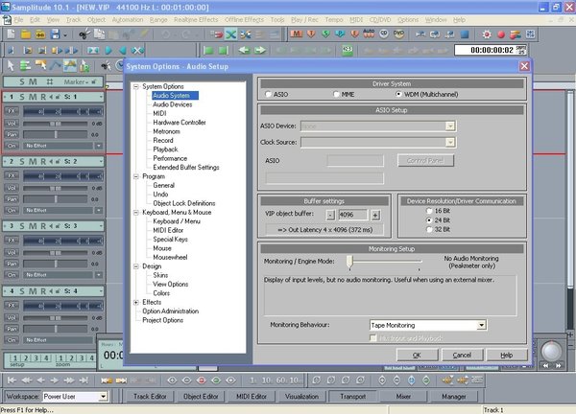Expand the Effects tree node
The height and width of the screenshot is (414, 576).
tap(135, 302)
